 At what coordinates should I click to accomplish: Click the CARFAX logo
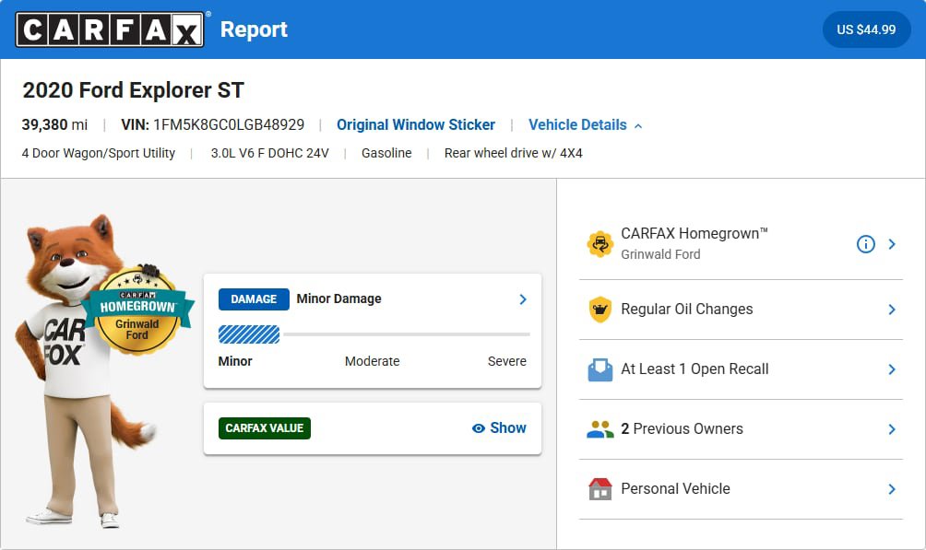(110, 29)
